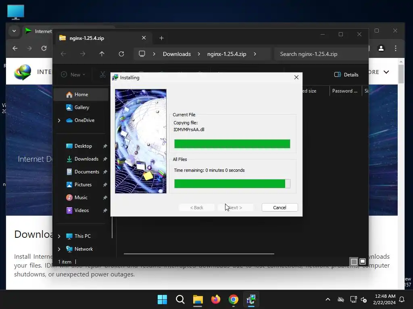
Task: Unpin Videos using its pin icon
Action: point(105,210)
